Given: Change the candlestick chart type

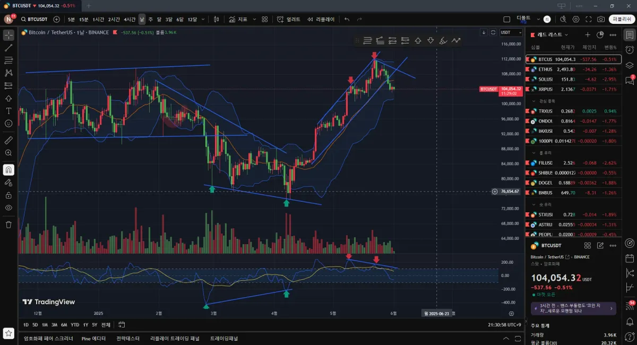Looking at the screenshot, I should [217, 19].
